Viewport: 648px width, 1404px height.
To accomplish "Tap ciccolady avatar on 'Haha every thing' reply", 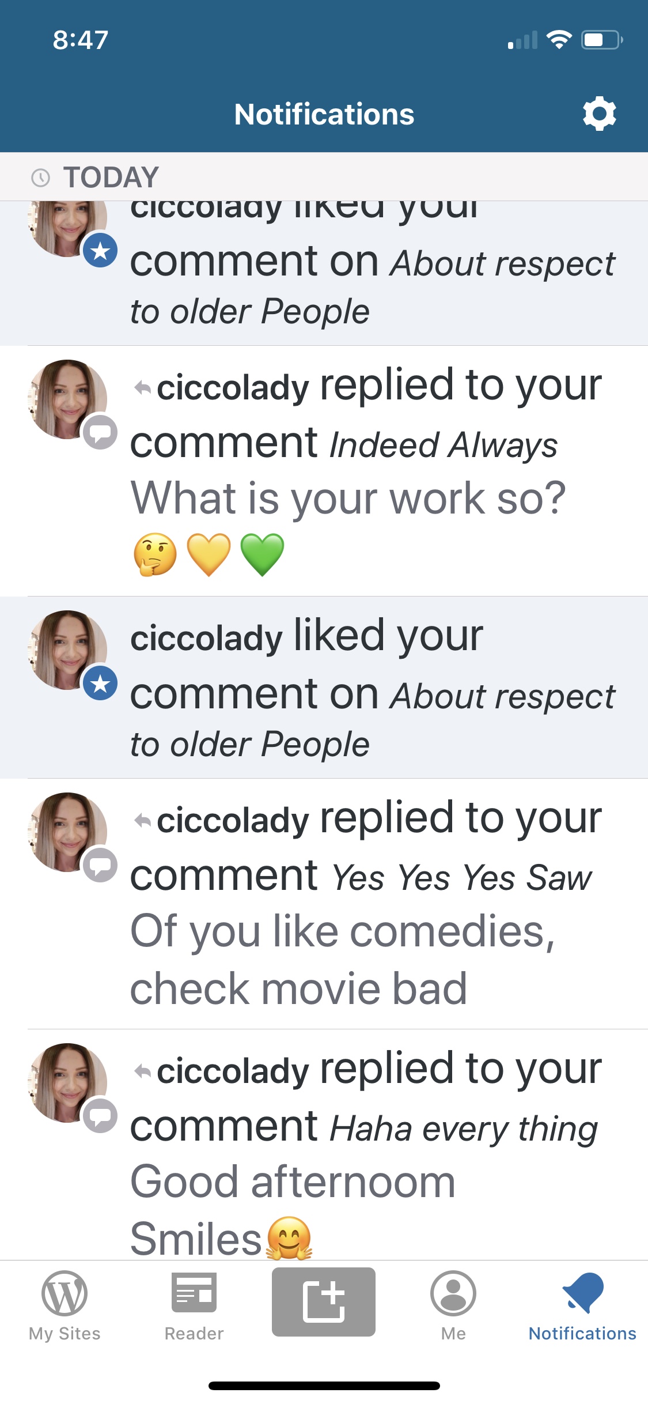I will (x=67, y=1082).
